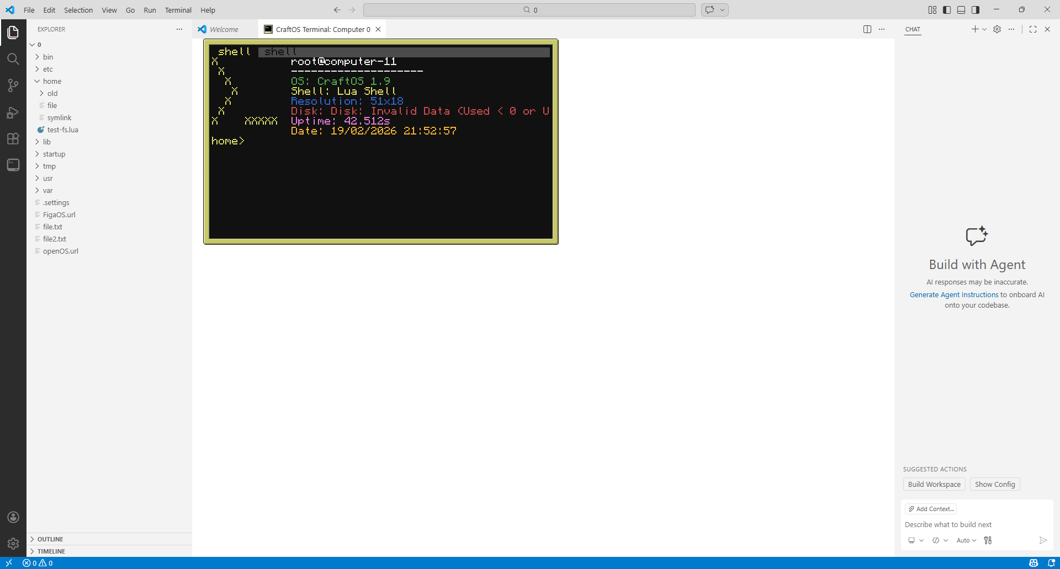Open chat views and more actions menu

(1011, 29)
